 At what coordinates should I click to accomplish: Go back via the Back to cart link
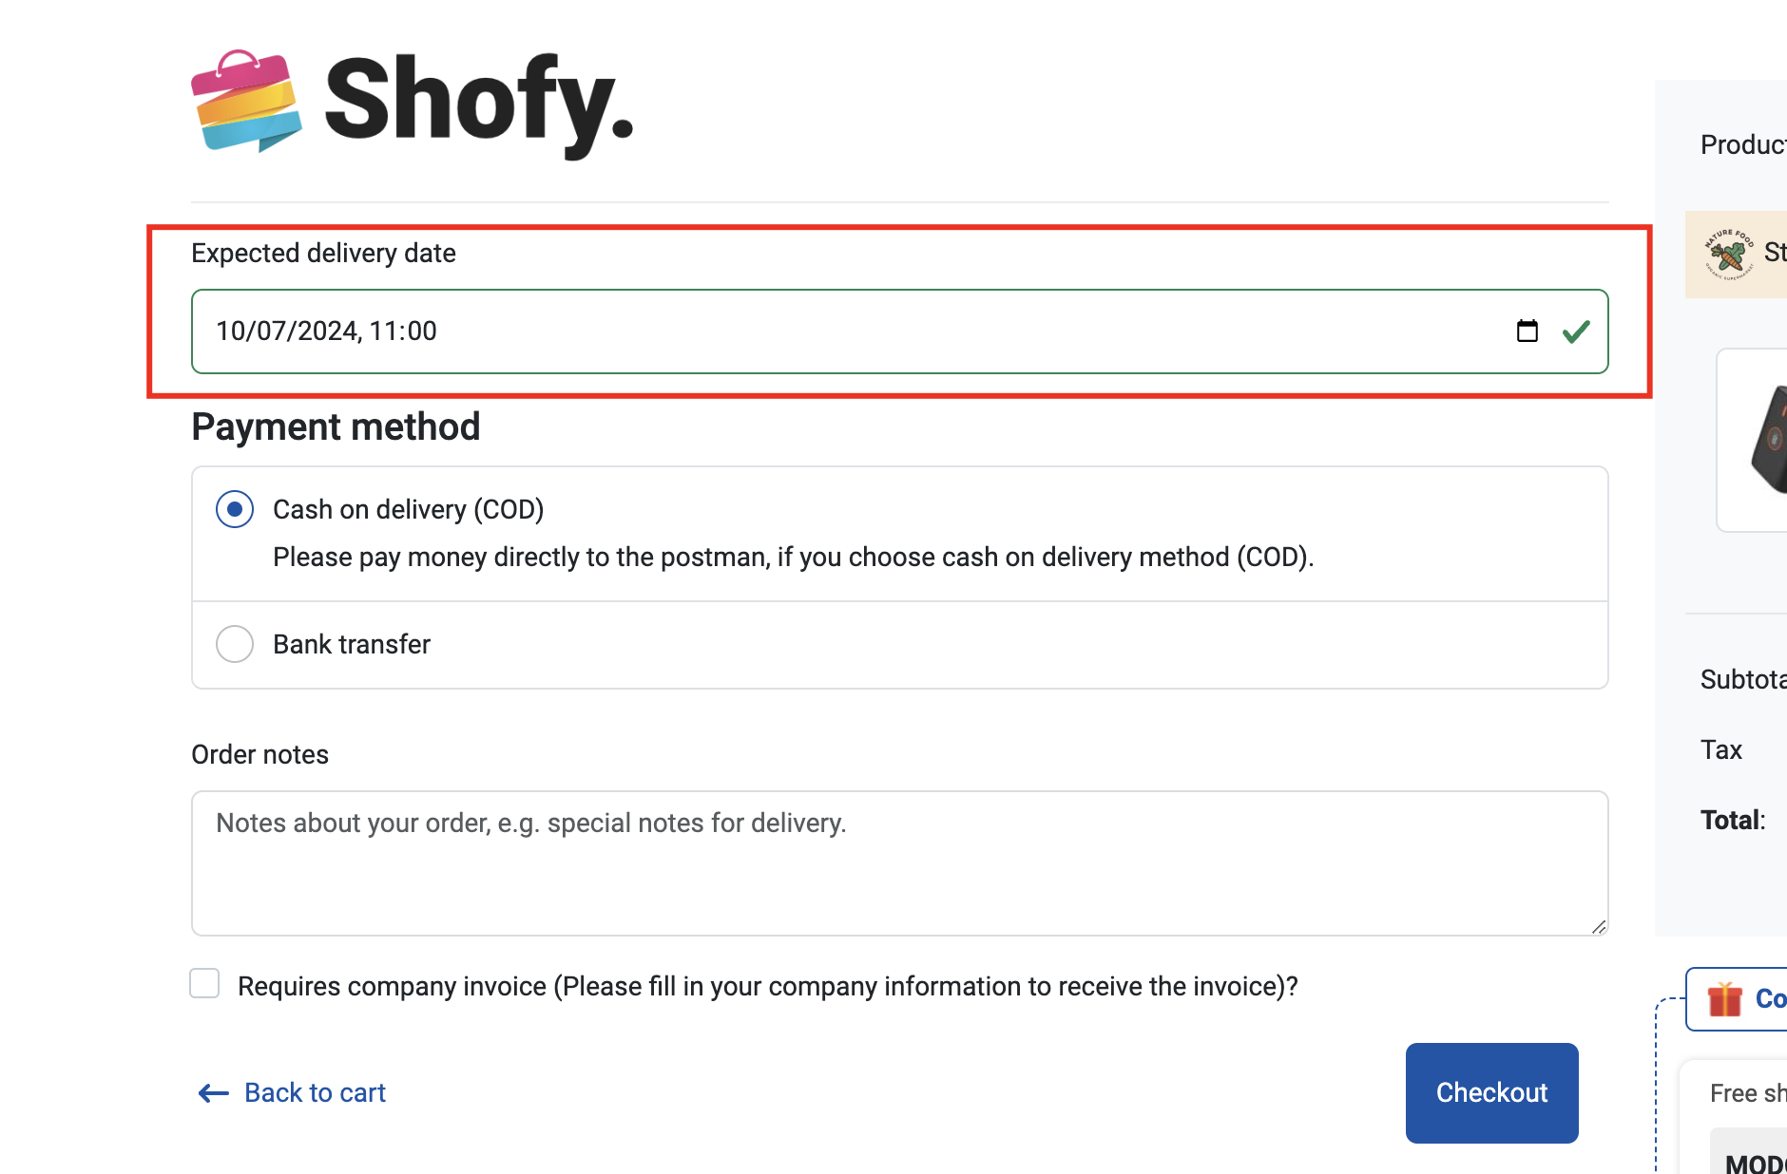[x=315, y=1093]
